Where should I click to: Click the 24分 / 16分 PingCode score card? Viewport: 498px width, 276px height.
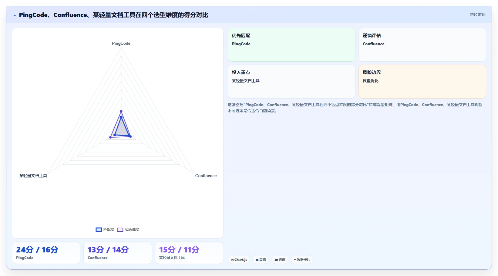pyautogui.click(x=46, y=253)
